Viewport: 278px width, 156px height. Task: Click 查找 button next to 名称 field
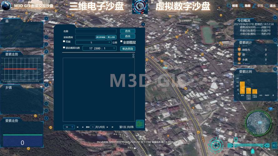[128, 31]
